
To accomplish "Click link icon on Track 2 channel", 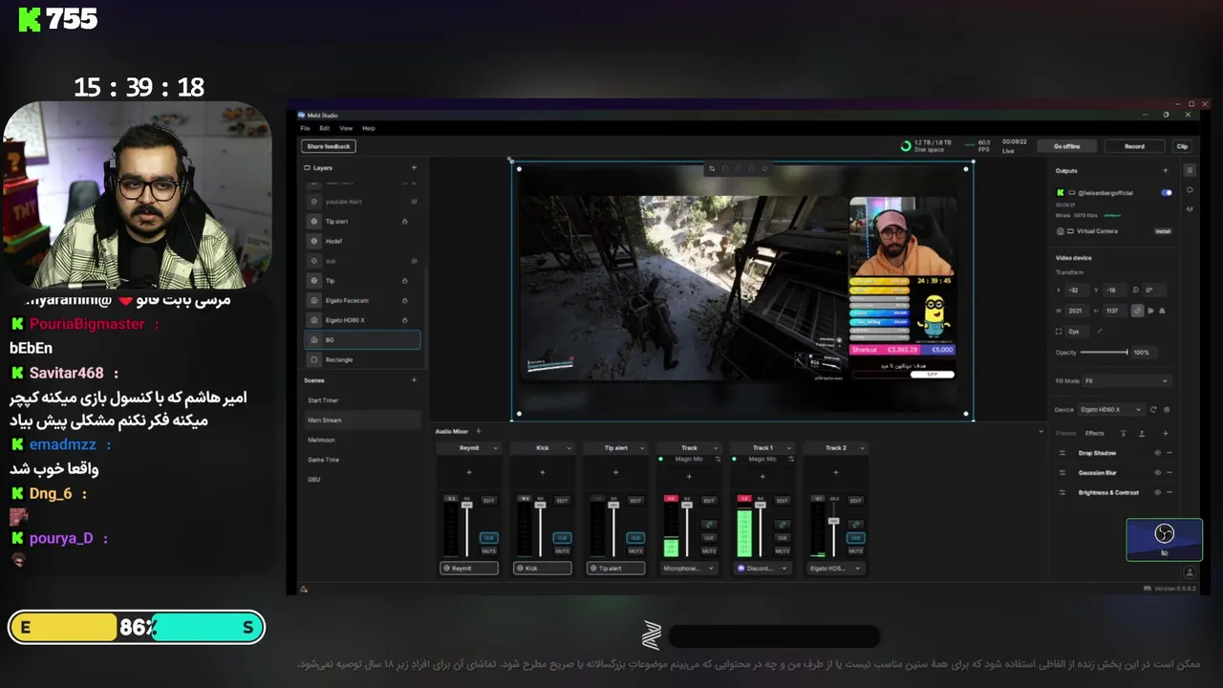I will coord(855,525).
